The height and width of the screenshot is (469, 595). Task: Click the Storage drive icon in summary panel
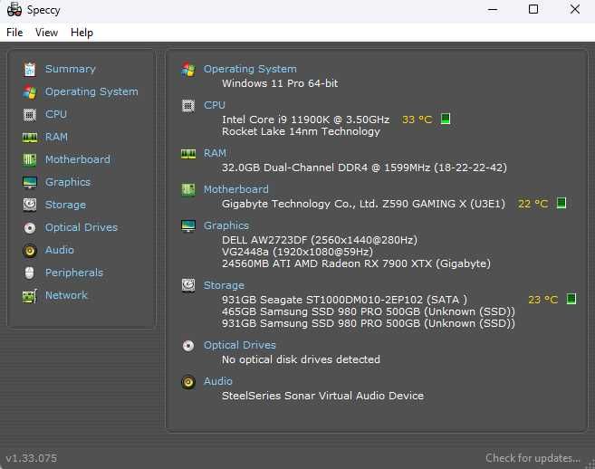(x=188, y=285)
